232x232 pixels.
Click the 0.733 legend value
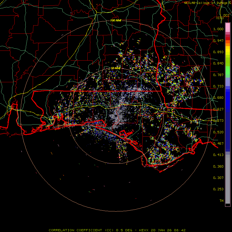[x=218, y=86]
